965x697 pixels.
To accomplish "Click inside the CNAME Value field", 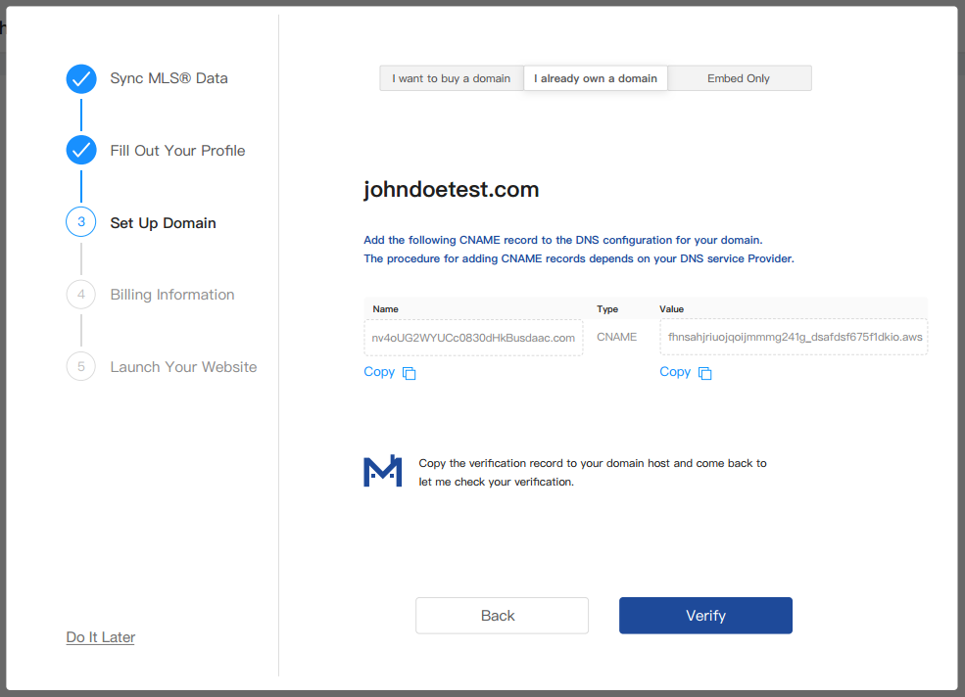I will 794,337.
